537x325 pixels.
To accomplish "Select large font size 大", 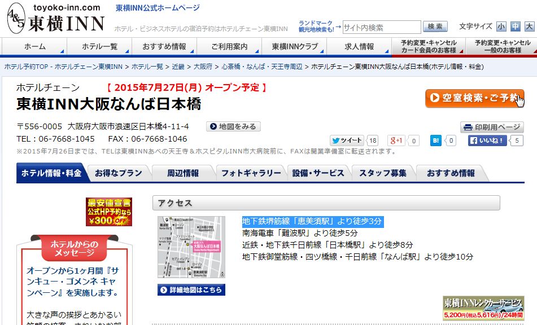I will 530,27.
